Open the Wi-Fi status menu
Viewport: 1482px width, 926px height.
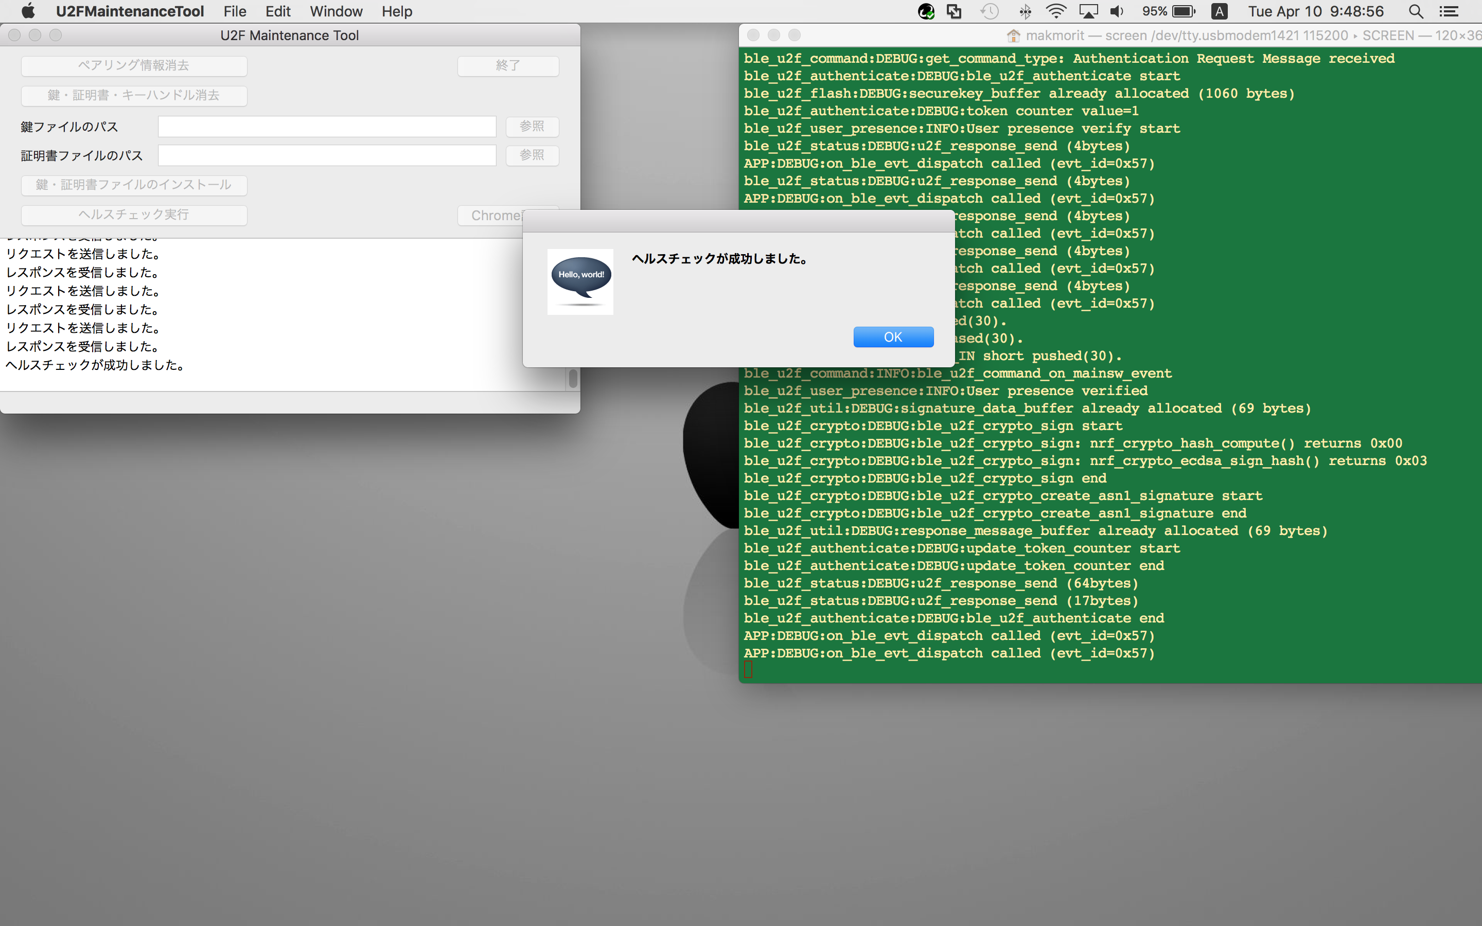tap(1056, 11)
